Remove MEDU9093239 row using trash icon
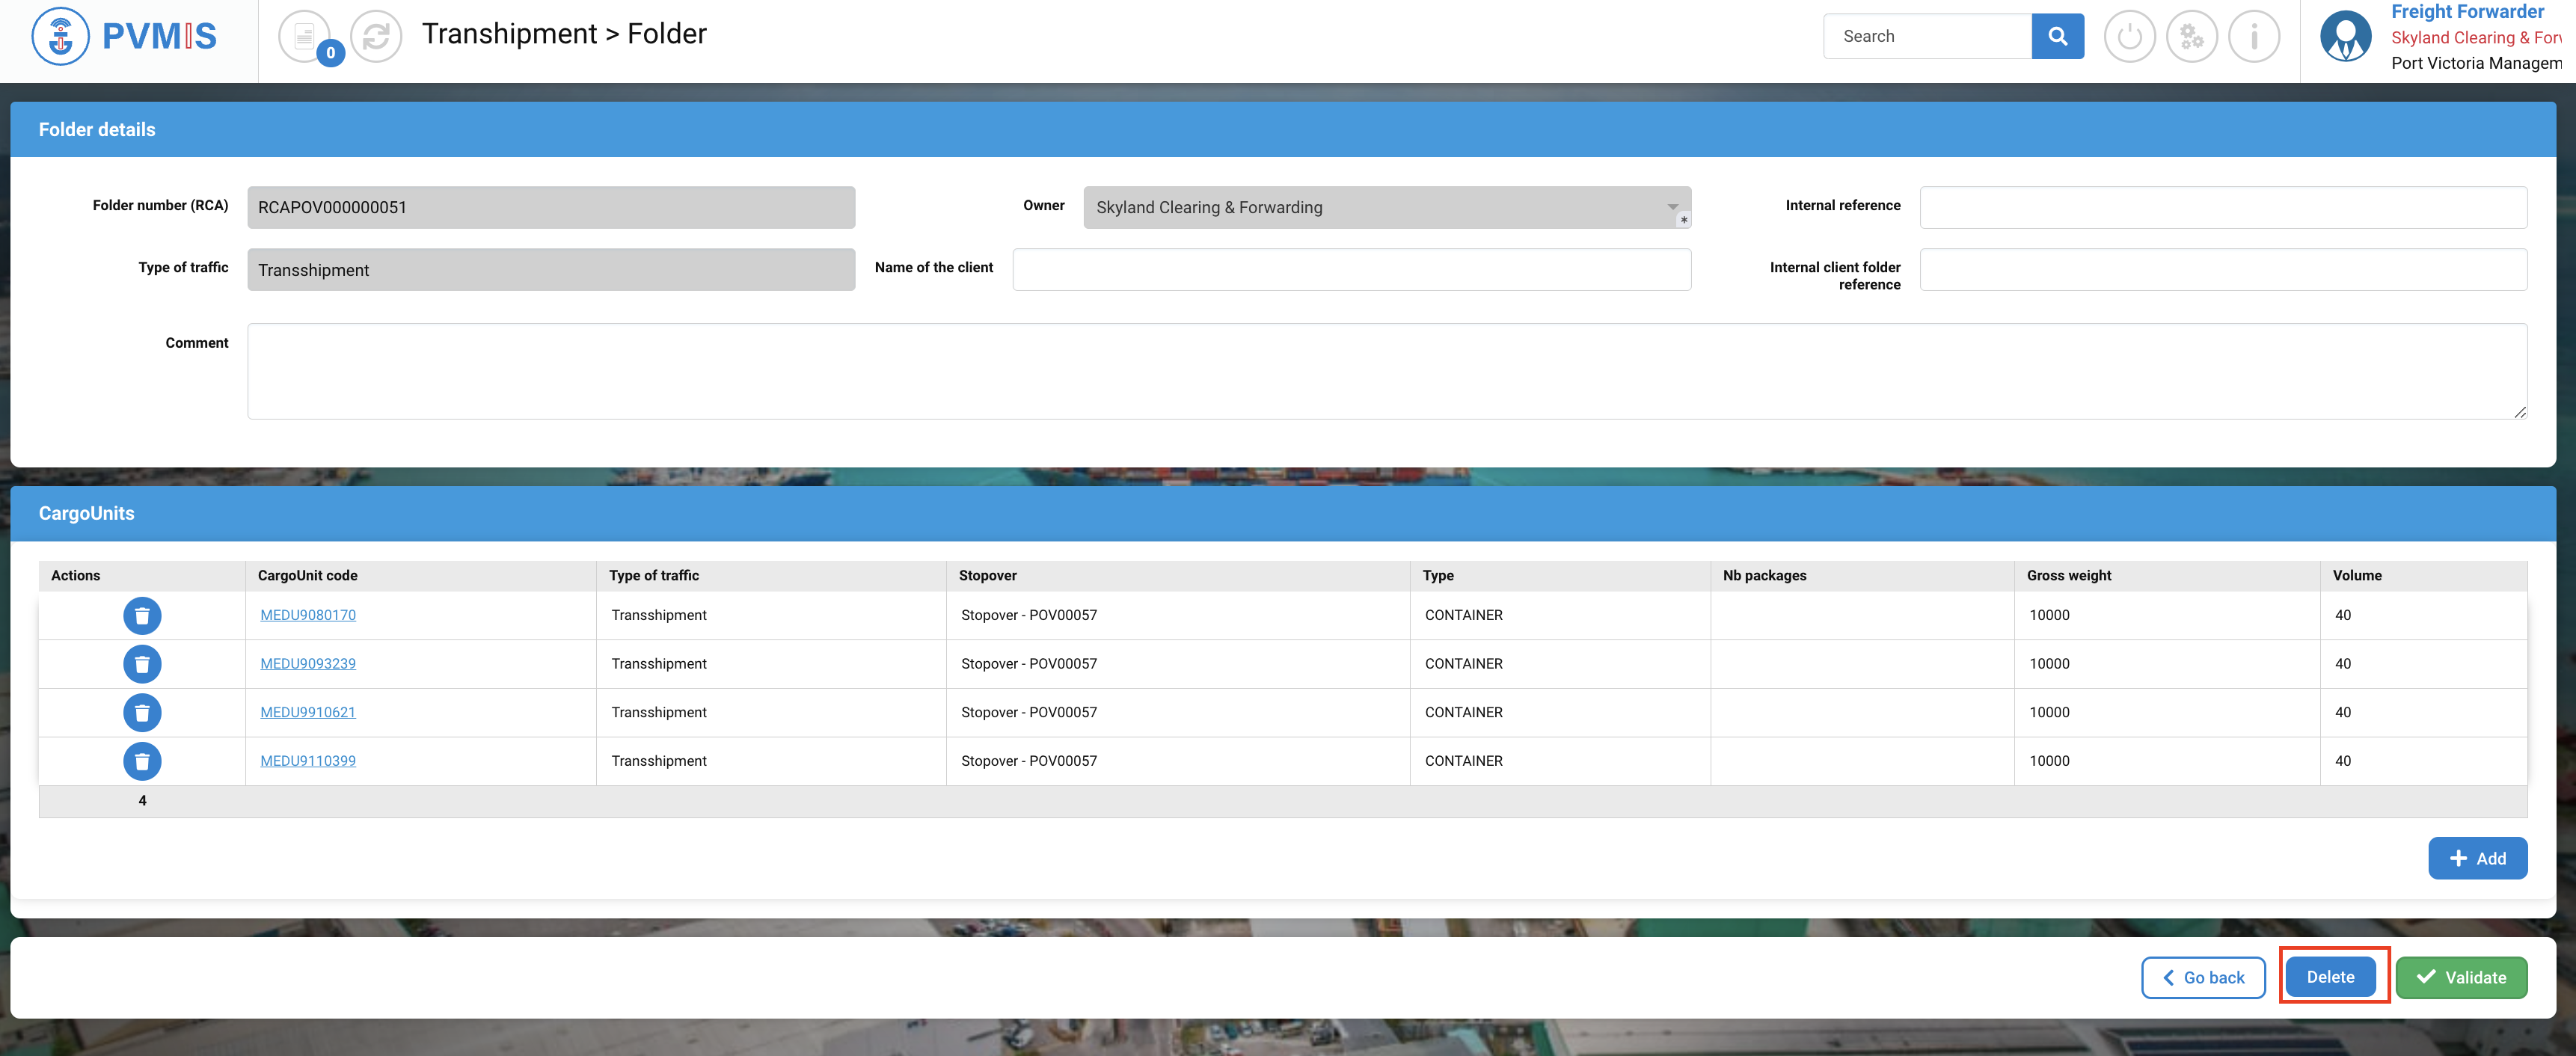 (x=142, y=664)
